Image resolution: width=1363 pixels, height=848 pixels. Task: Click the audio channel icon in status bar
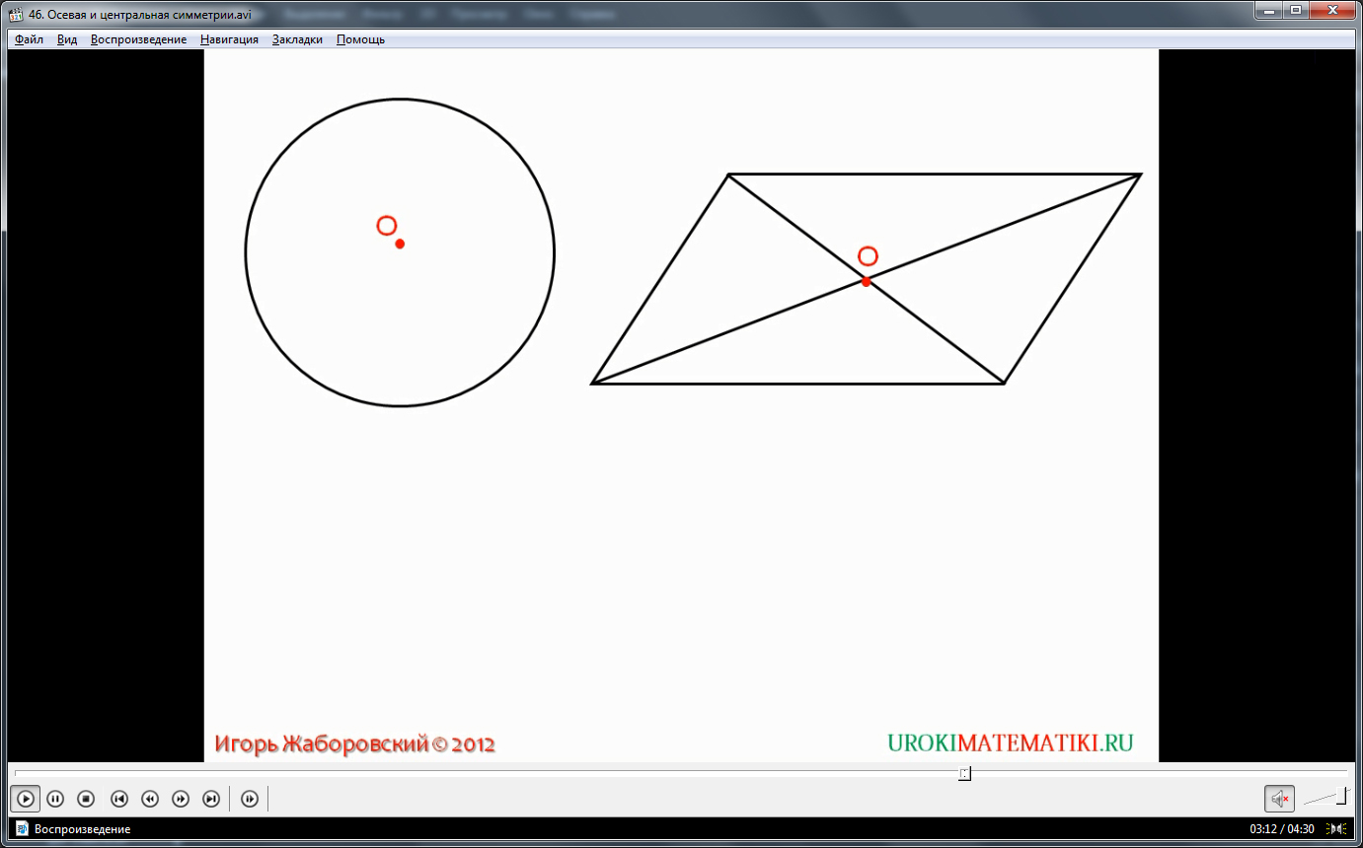pos(1337,829)
